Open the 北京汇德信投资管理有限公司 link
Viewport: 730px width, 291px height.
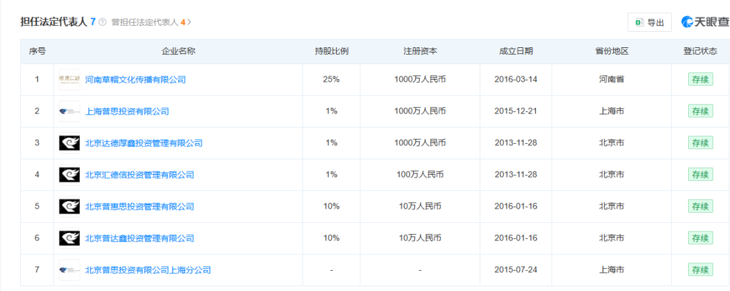click(x=140, y=175)
